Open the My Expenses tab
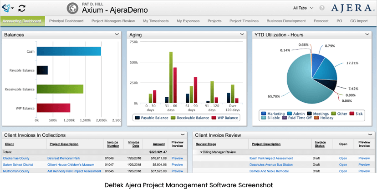 (188, 21)
